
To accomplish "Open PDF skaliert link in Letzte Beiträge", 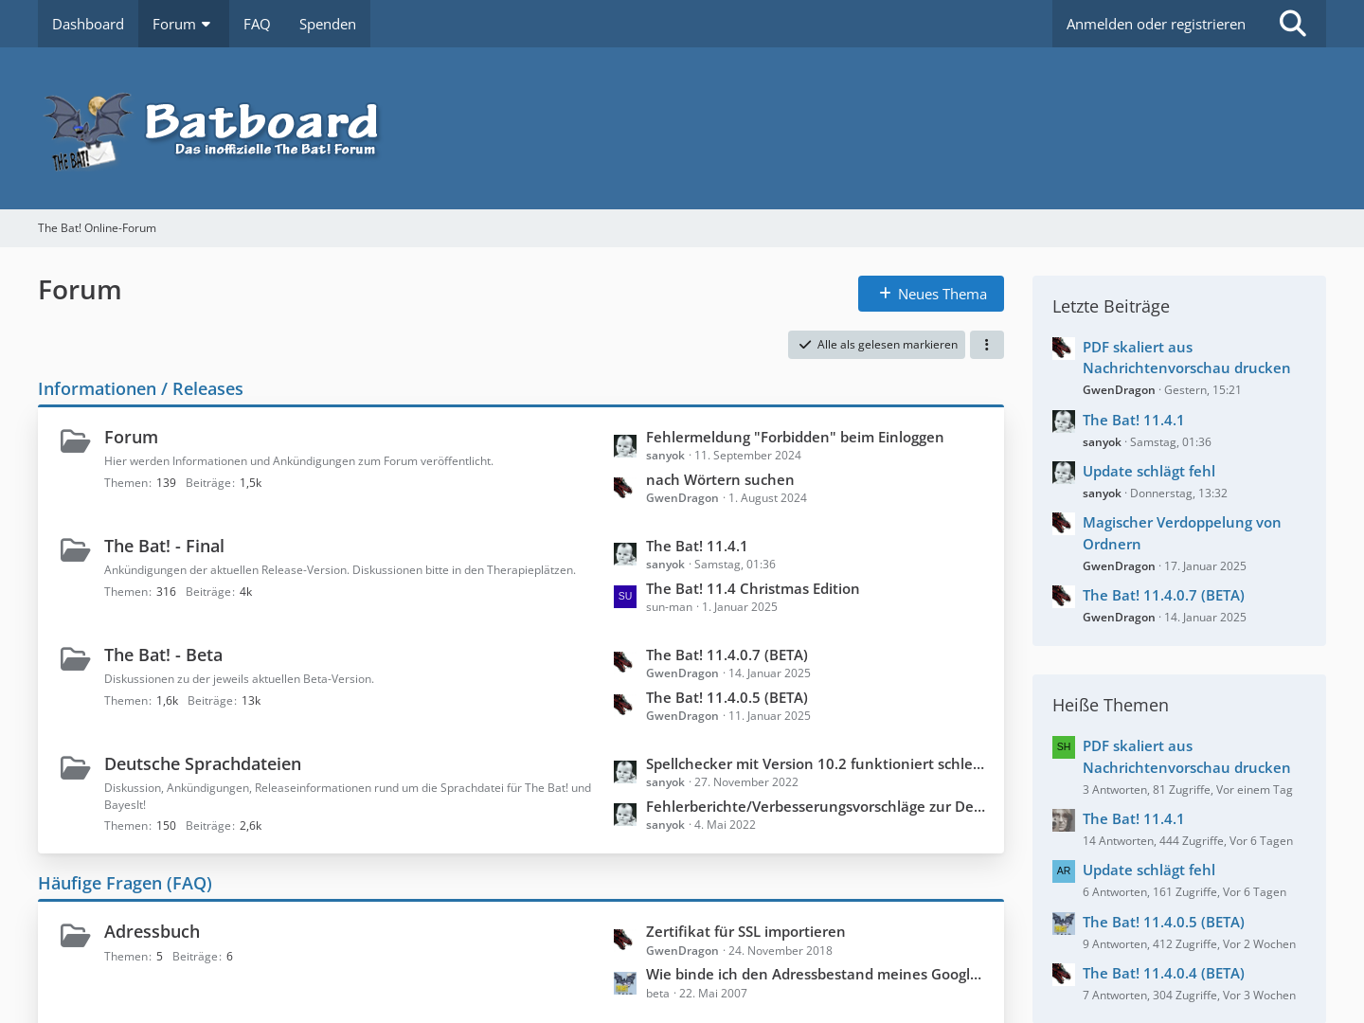I will click(x=1186, y=357).
